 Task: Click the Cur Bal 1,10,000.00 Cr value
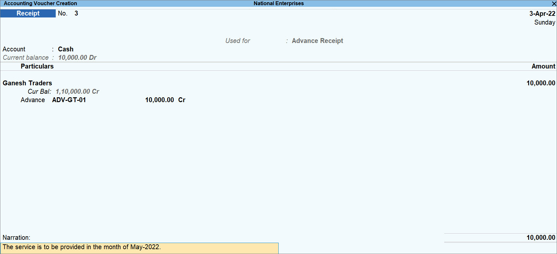tap(77, 91)
